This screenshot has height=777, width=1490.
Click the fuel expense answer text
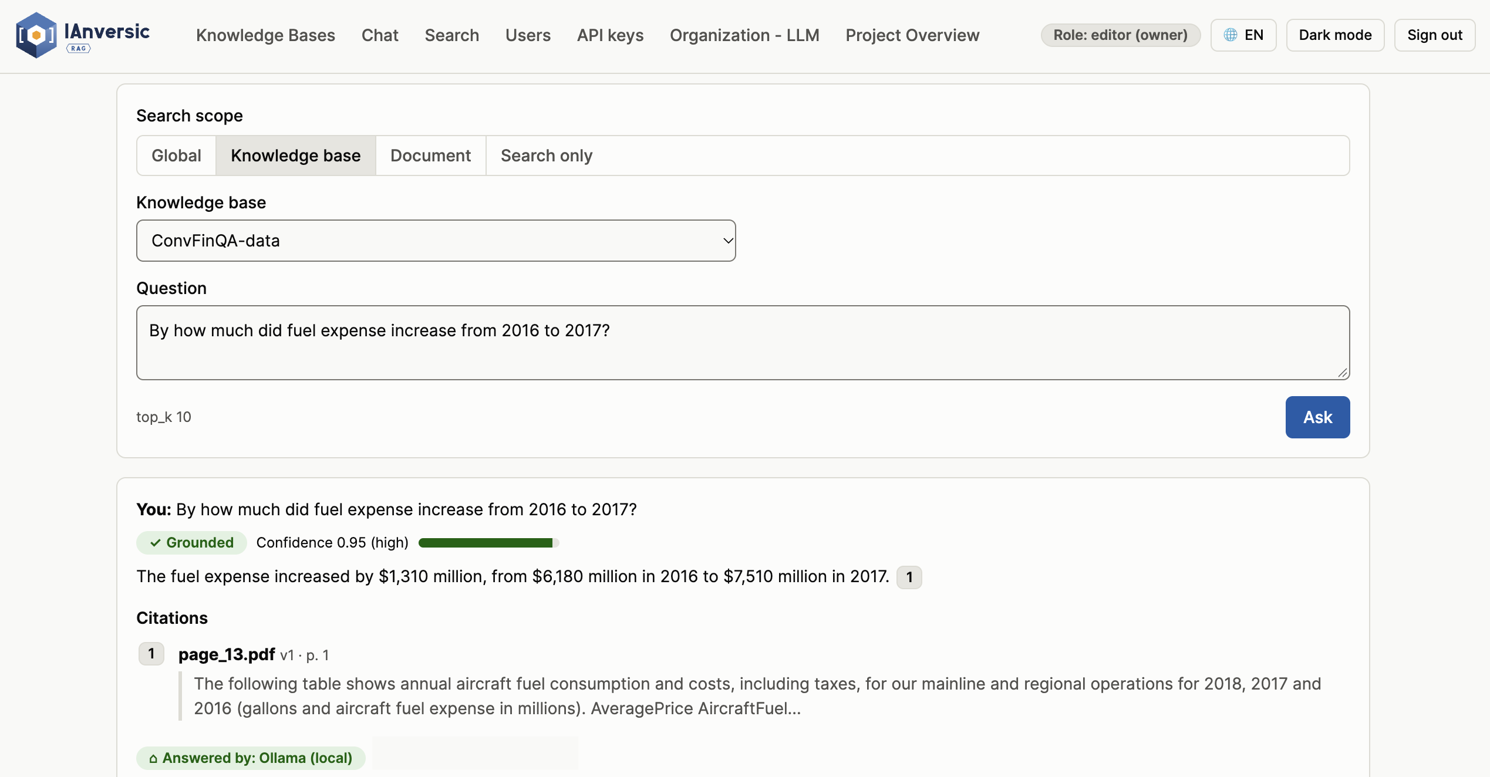click(x=513, y=577)
